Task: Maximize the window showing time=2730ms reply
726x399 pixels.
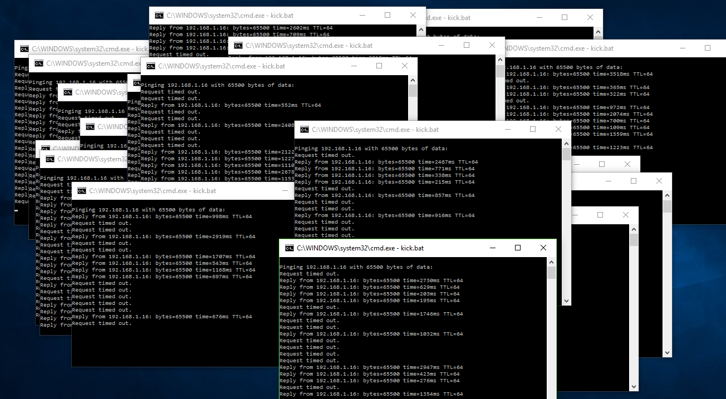Action: [518, 248]
